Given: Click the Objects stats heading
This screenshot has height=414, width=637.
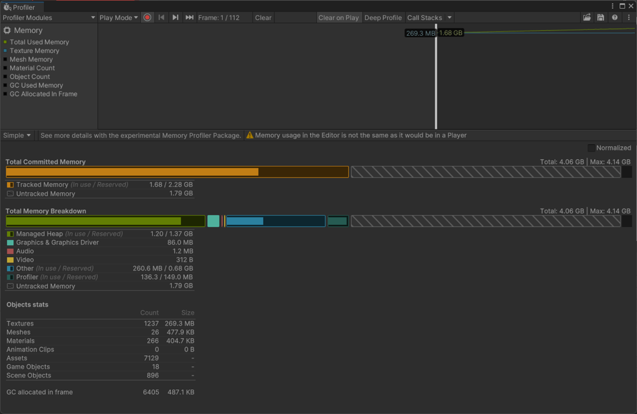Looking at the screenshot, I should (x=27, y=304).
